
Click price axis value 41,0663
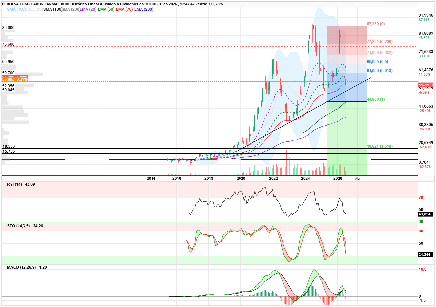tap(426, 106)
